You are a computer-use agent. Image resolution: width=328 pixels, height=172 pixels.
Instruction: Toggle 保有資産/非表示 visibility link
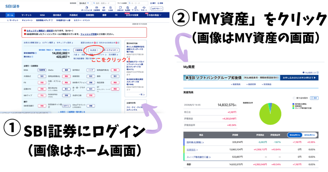[x=46, y=50]
